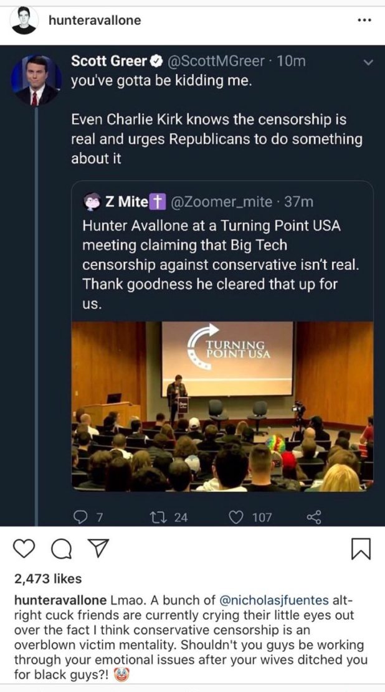
Task: Tap the heart icon to like post
Action: coord(24,549)
